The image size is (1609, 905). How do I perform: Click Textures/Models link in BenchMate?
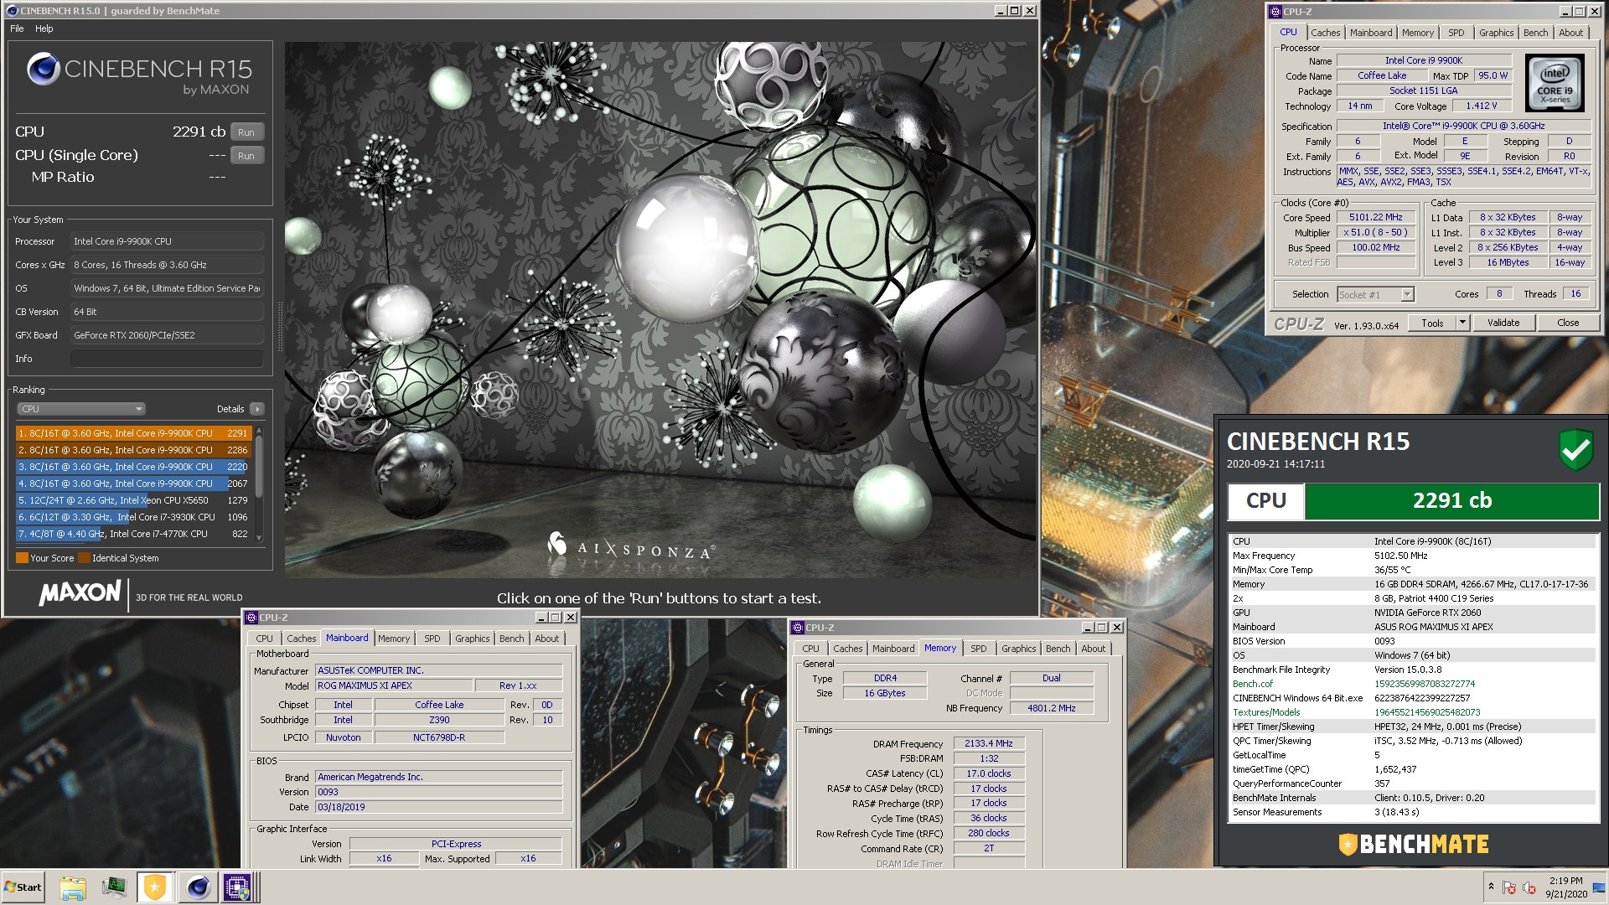pos(1266,712)
